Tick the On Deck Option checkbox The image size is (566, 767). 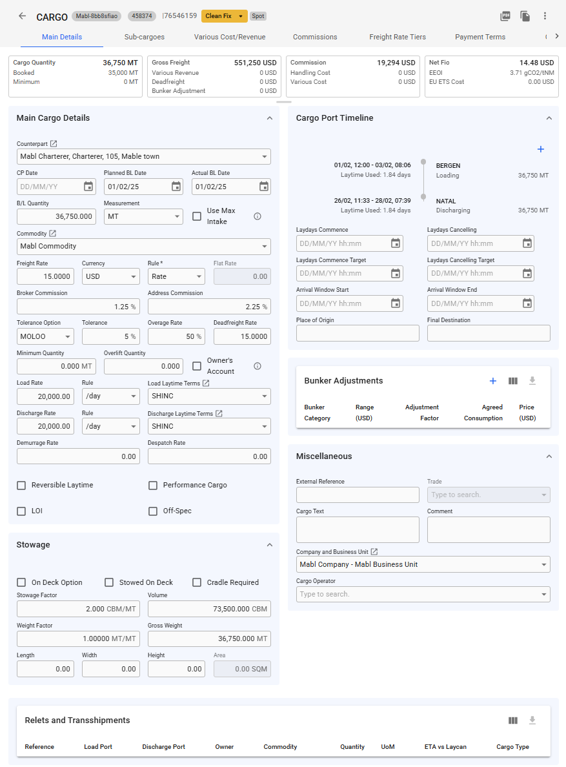pyautogui.click(x=21, y=582)
